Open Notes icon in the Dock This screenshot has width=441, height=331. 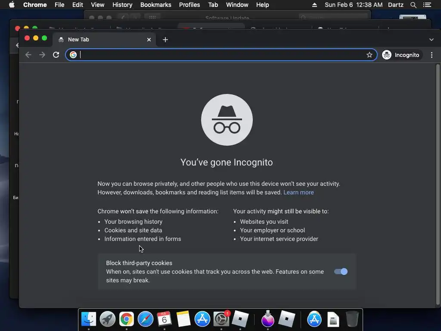pos(183,319)
